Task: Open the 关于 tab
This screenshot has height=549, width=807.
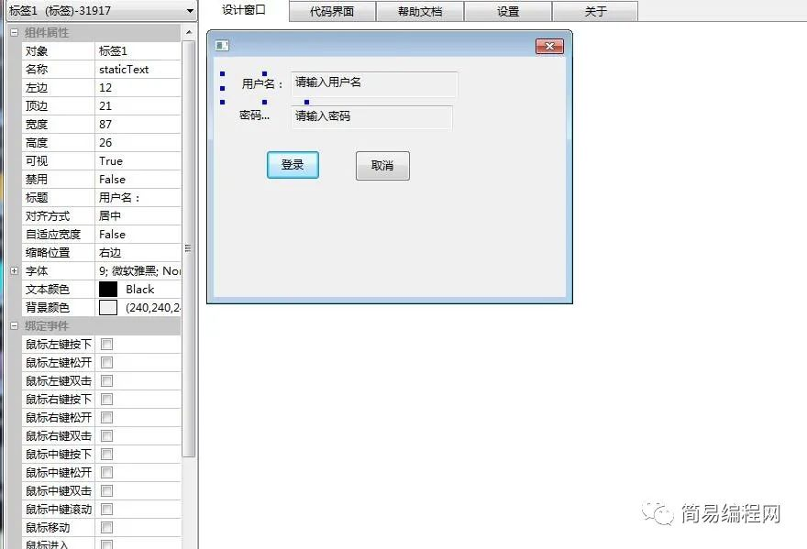Action: point(595,11)
